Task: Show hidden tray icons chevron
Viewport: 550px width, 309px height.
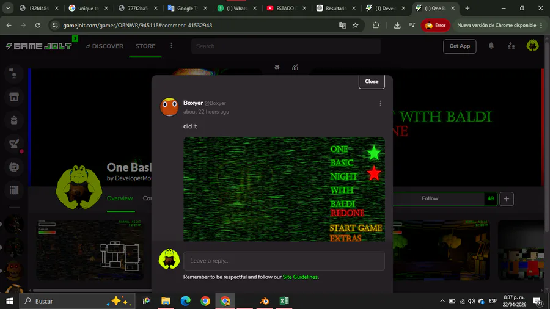Action: [x=442, y=301]
